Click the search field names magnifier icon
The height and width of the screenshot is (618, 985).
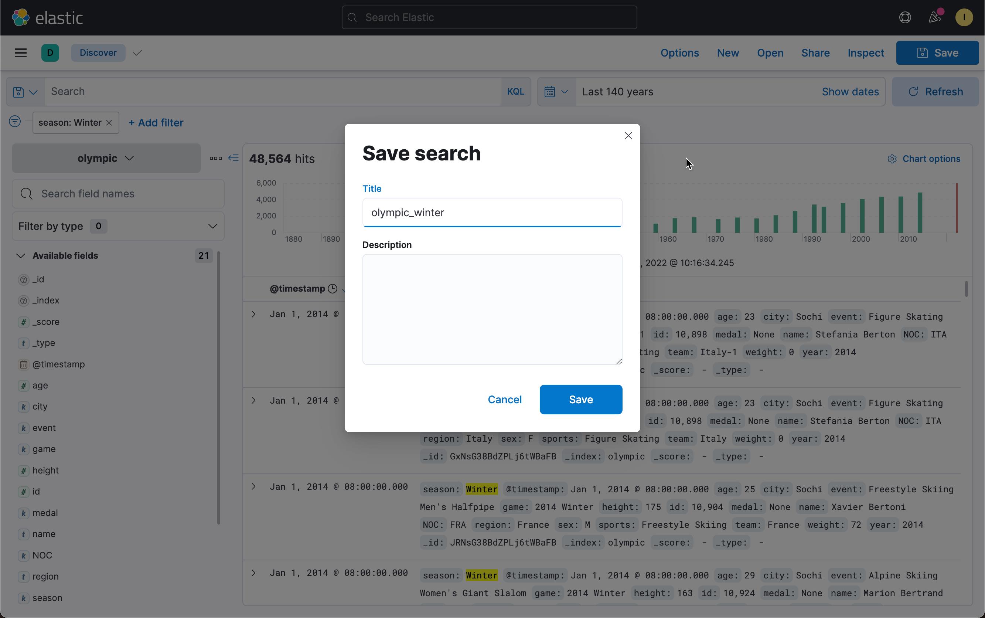27,194
